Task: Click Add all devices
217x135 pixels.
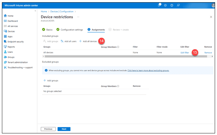Action: point(88,41)
